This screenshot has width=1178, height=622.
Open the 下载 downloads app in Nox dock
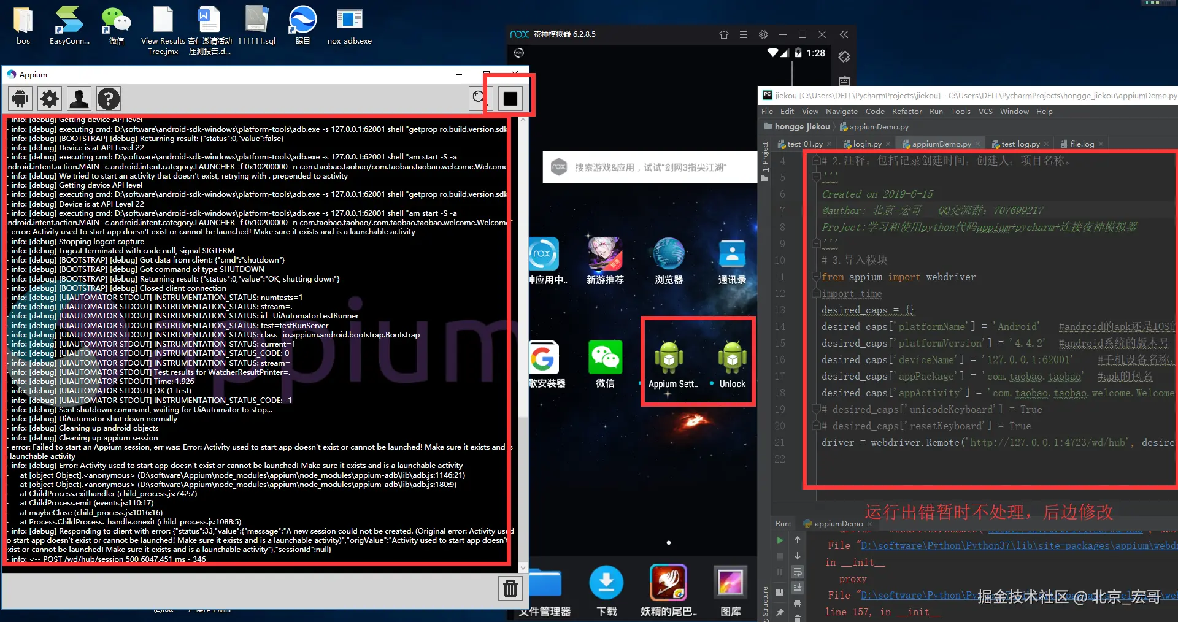606,591
